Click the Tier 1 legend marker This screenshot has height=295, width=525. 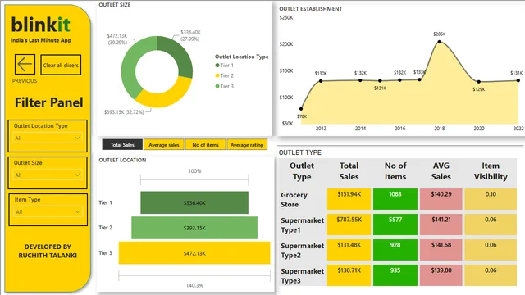click(x=217, y=66)
